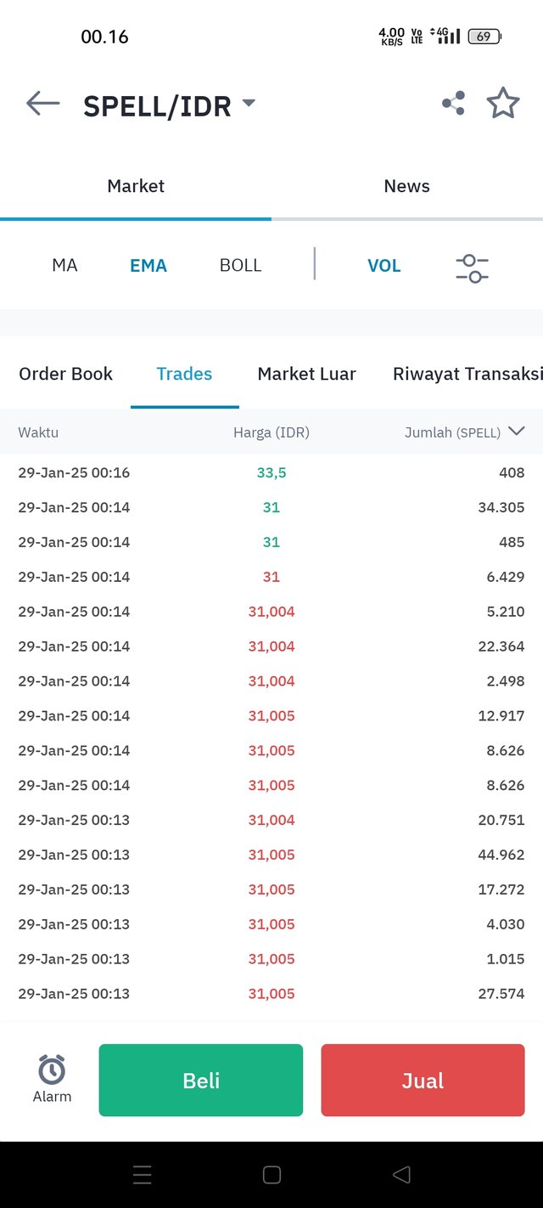Open Riwayat Transaksi tab
This screenshot has height=1208, width=543.
(467, 374)
